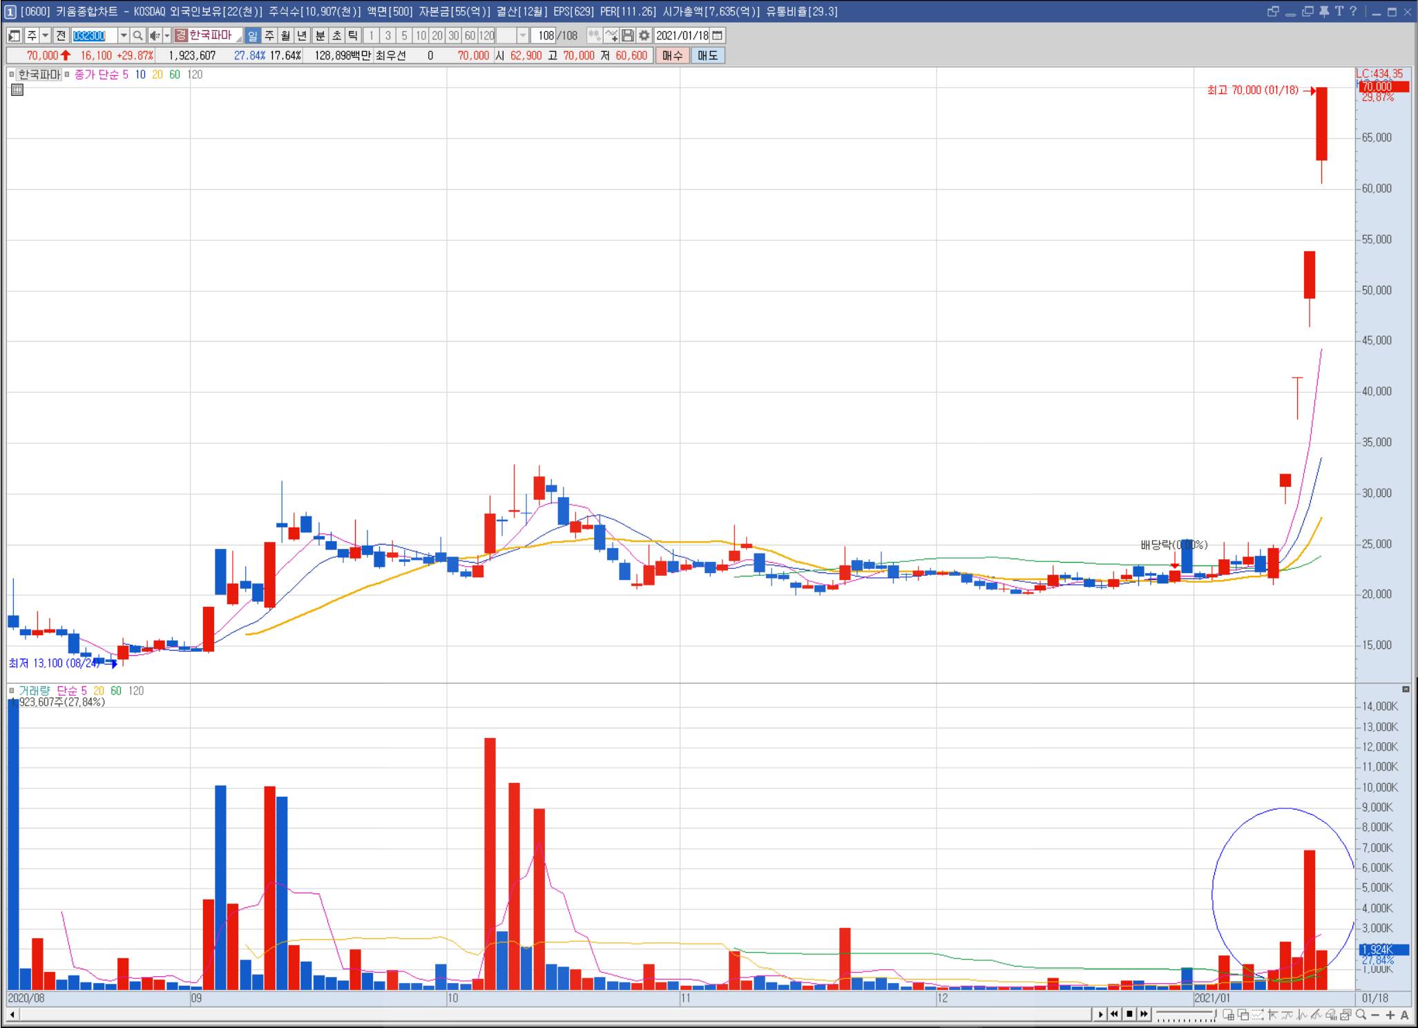
Task: Click the 매수 buy button
Action: point(671,56)
